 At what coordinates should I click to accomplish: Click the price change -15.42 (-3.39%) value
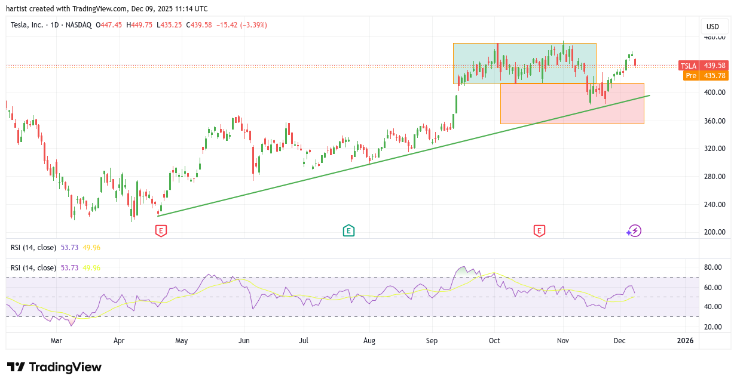tap(241, 25)
